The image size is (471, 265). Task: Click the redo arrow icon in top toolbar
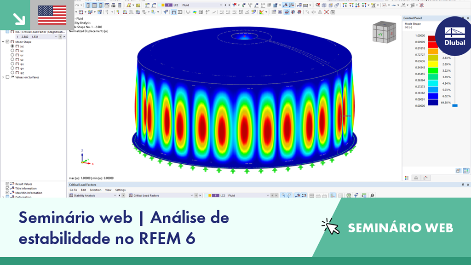[x=77, y=5]
